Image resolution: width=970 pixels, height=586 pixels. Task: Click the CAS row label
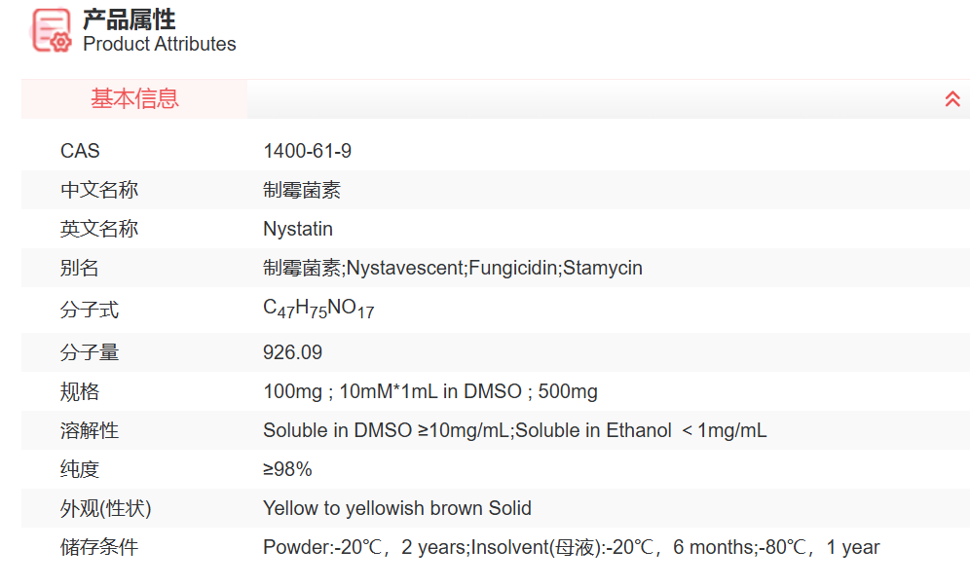80,151
